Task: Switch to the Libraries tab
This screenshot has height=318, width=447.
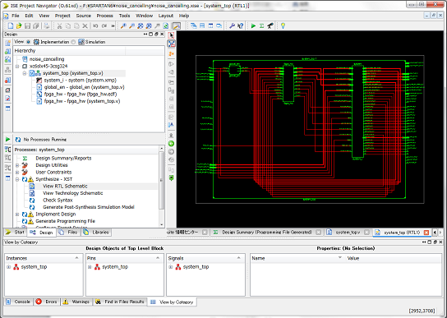Action: click(x=97, y=233)
